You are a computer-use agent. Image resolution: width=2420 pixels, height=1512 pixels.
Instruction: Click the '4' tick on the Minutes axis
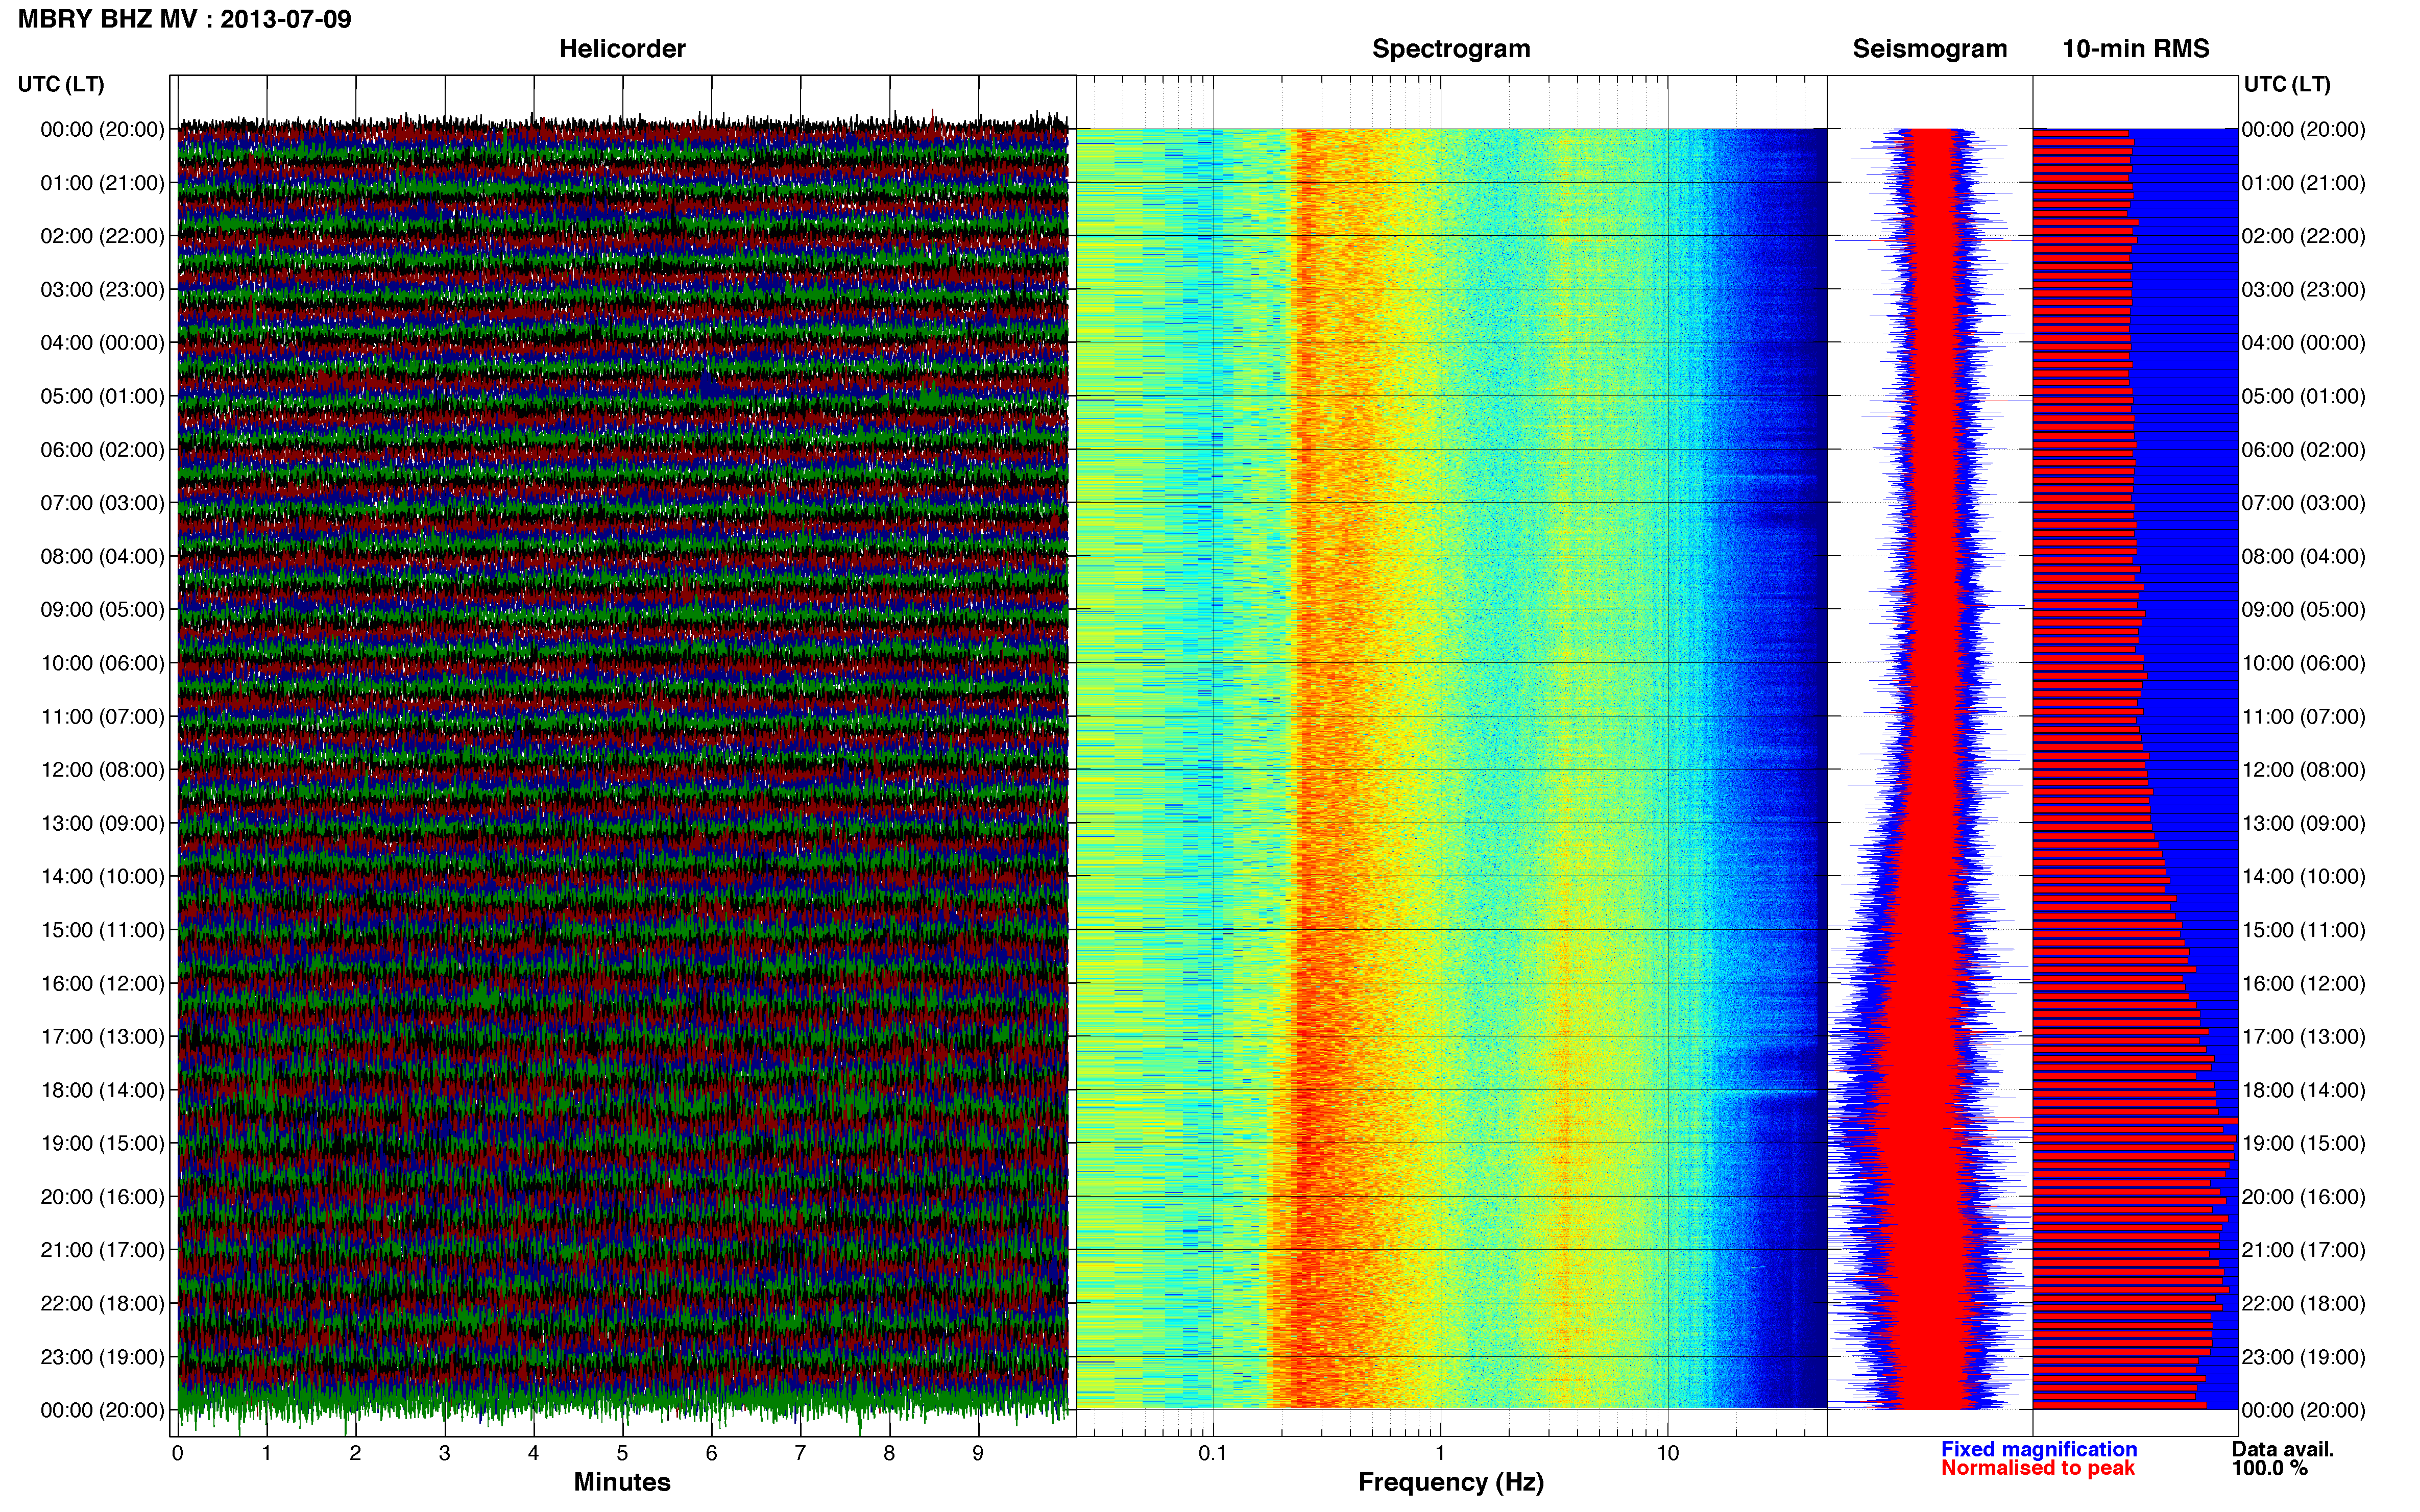[533, 1454]
